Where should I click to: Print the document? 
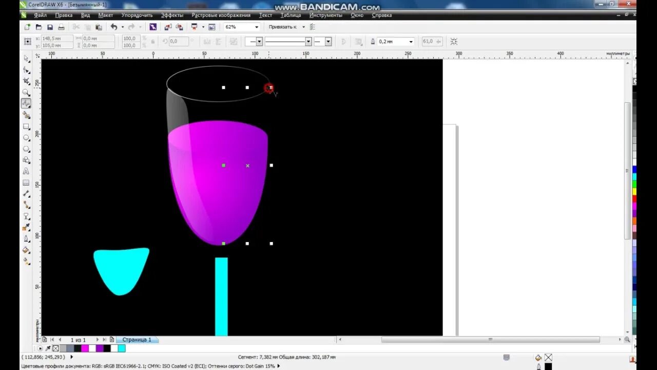61,27
